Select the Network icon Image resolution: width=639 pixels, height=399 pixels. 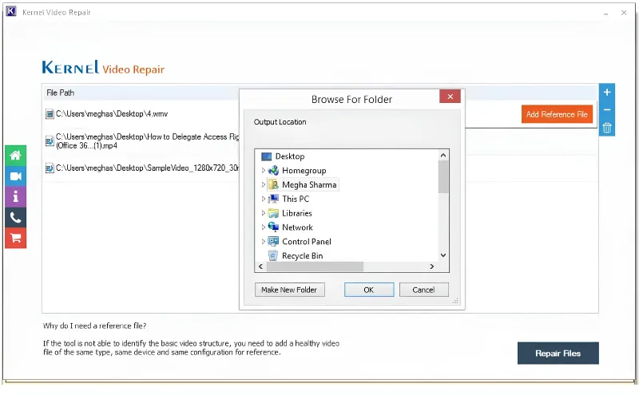pos(273,227)
